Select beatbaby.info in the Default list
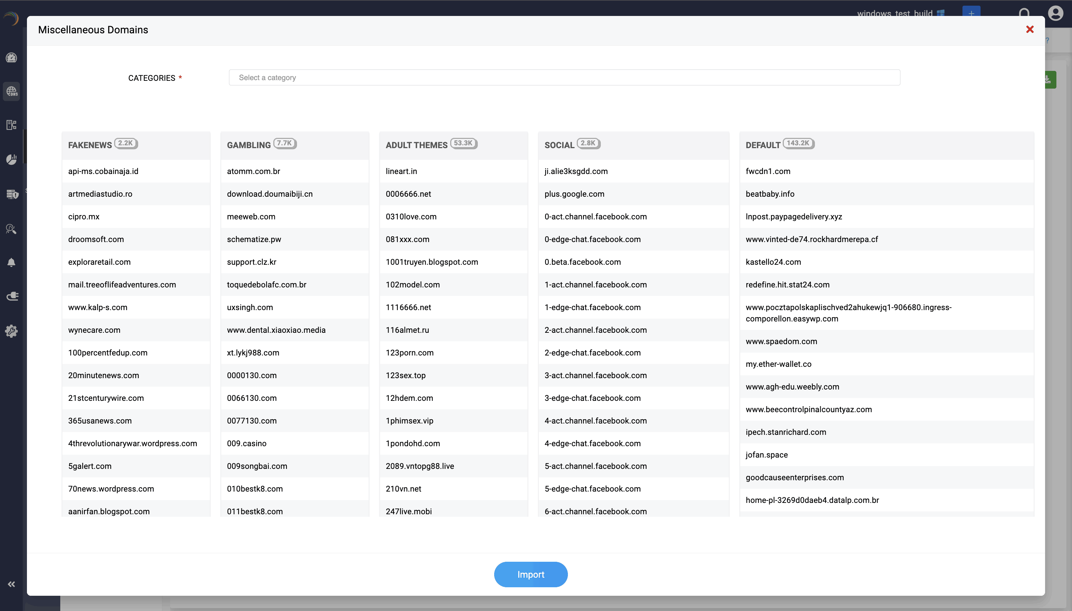Screen dimensions: 1072x611 coord(770,194)
